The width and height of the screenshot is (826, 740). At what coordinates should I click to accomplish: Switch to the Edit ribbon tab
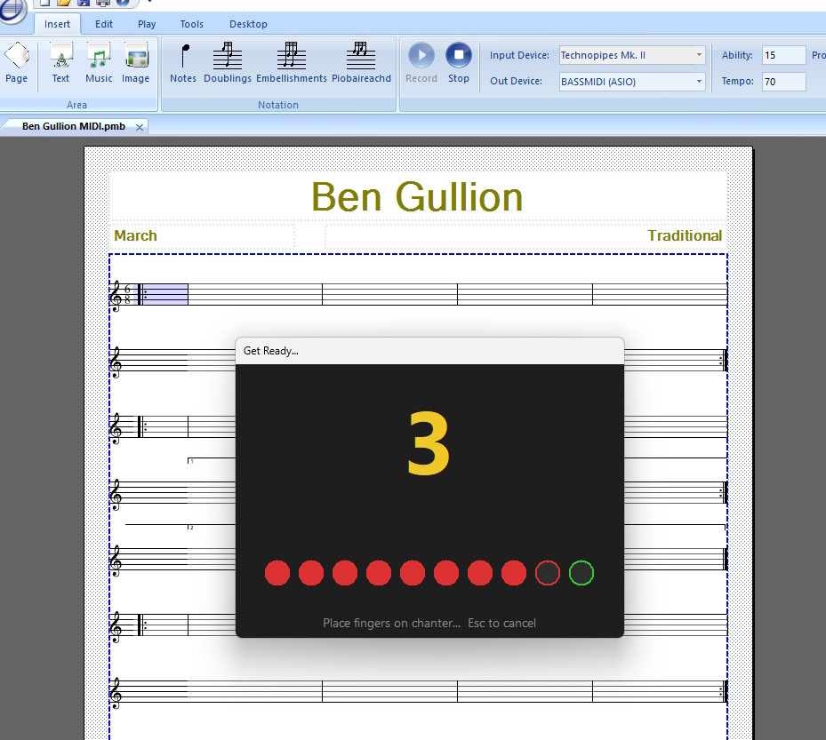click(104, 24)
